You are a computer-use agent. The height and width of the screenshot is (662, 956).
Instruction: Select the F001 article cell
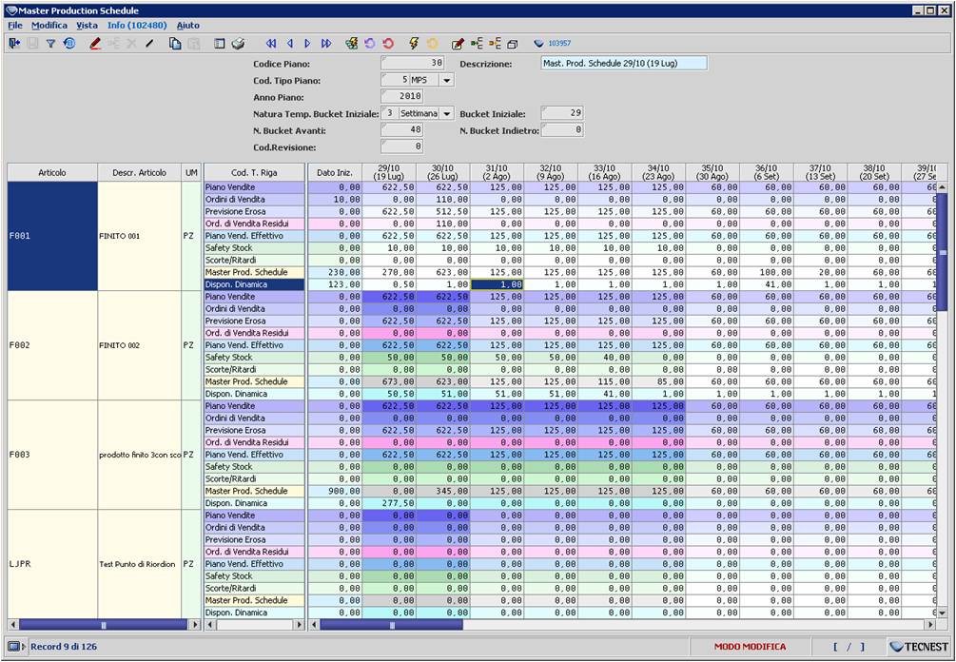[52, 236]
